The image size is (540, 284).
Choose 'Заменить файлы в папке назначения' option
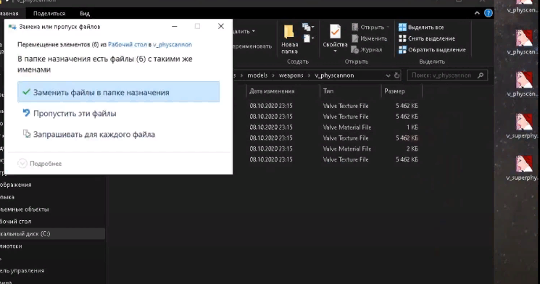coord(118,92)
